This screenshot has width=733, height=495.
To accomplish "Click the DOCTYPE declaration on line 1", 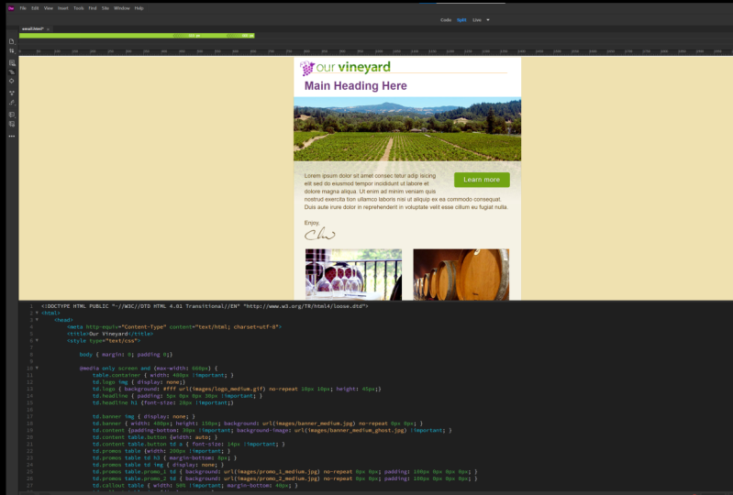I will pos(205,306).
